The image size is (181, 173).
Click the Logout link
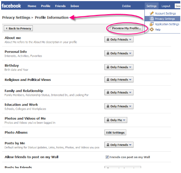[166, 6]
